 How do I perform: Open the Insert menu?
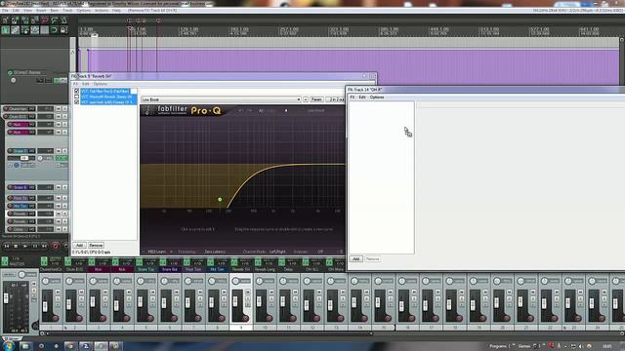pyautogui.click(x=41, y=11)
